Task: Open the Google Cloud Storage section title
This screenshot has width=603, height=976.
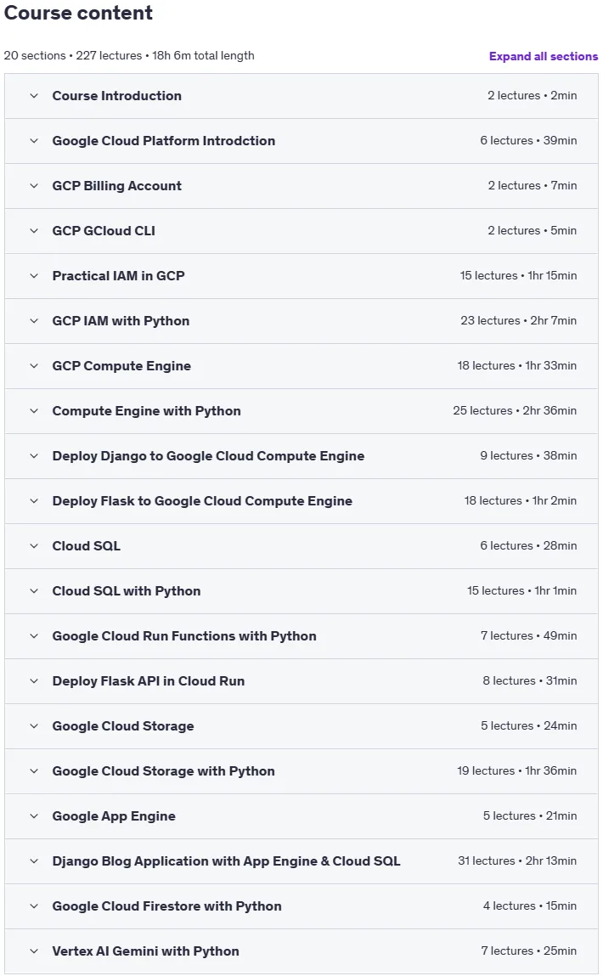Action: pos(123,725)
